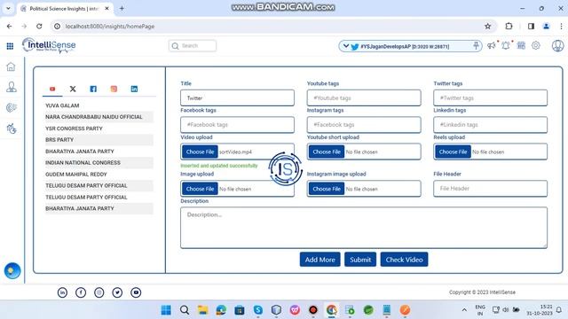
Task: Open LinkedIn footer icon
Action: click(62, 292)
